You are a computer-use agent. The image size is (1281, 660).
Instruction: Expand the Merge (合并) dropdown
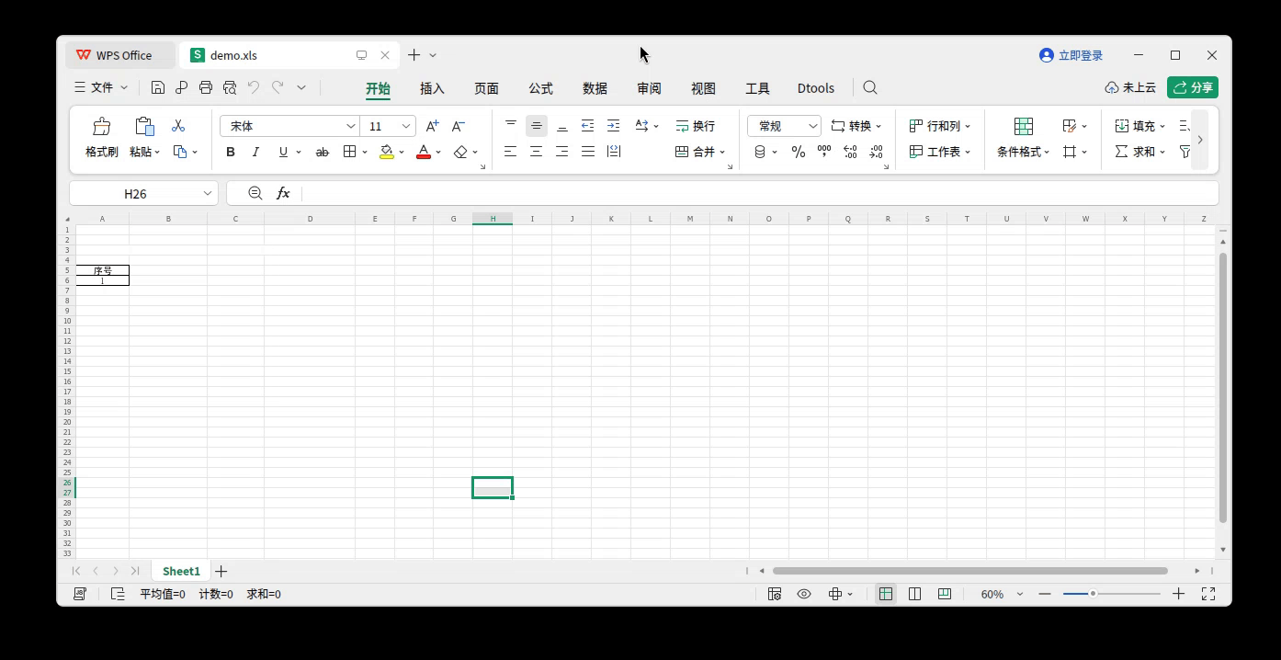click(722, 152)
